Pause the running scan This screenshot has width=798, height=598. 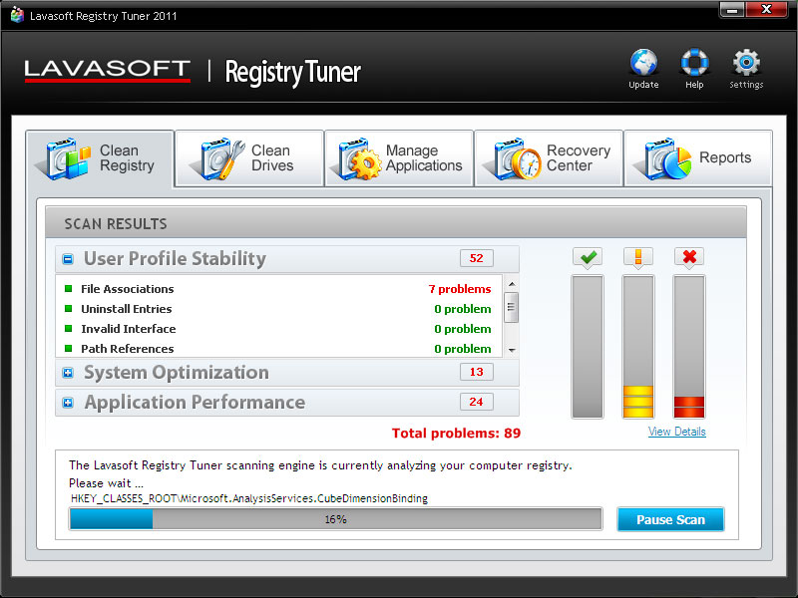tap(670, 519)
